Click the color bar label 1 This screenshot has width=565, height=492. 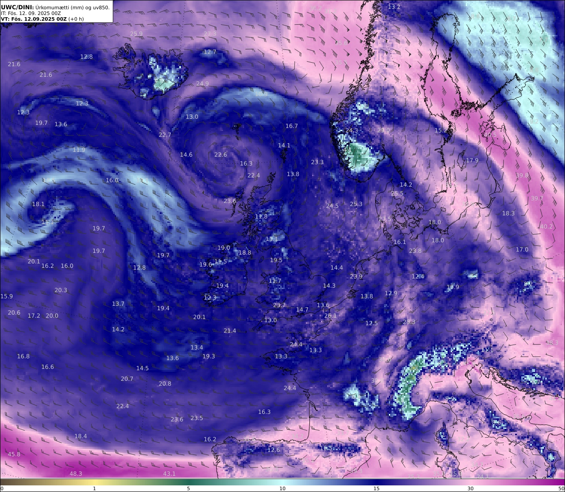click(94, 488)
